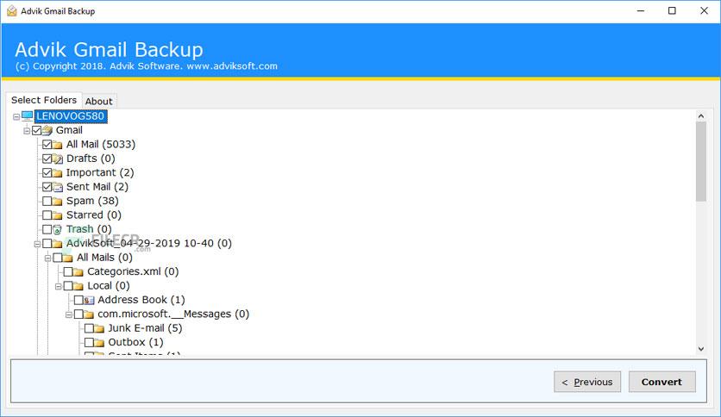Check the com.microsoft.__Messages checkbox

(x=78, y=314)
